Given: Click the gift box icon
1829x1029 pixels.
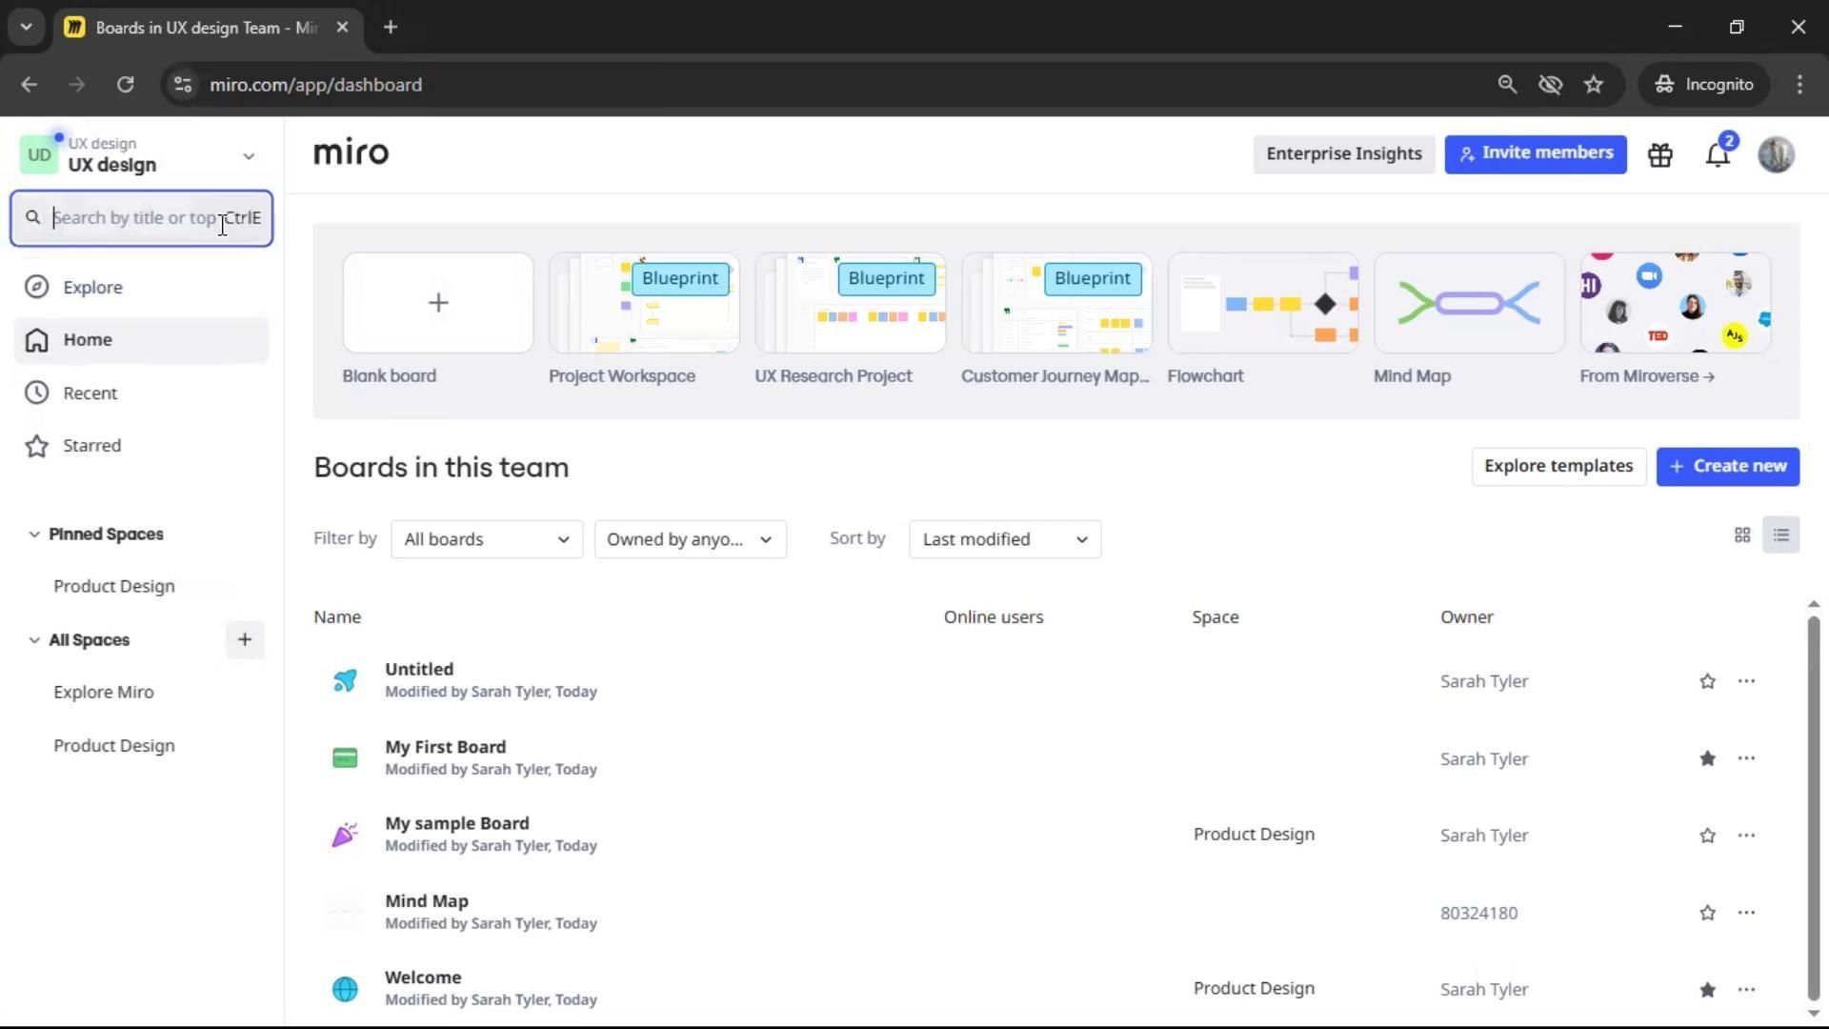Looking at the screenshot, I should pyautogui.click(x=1660, y=154).
